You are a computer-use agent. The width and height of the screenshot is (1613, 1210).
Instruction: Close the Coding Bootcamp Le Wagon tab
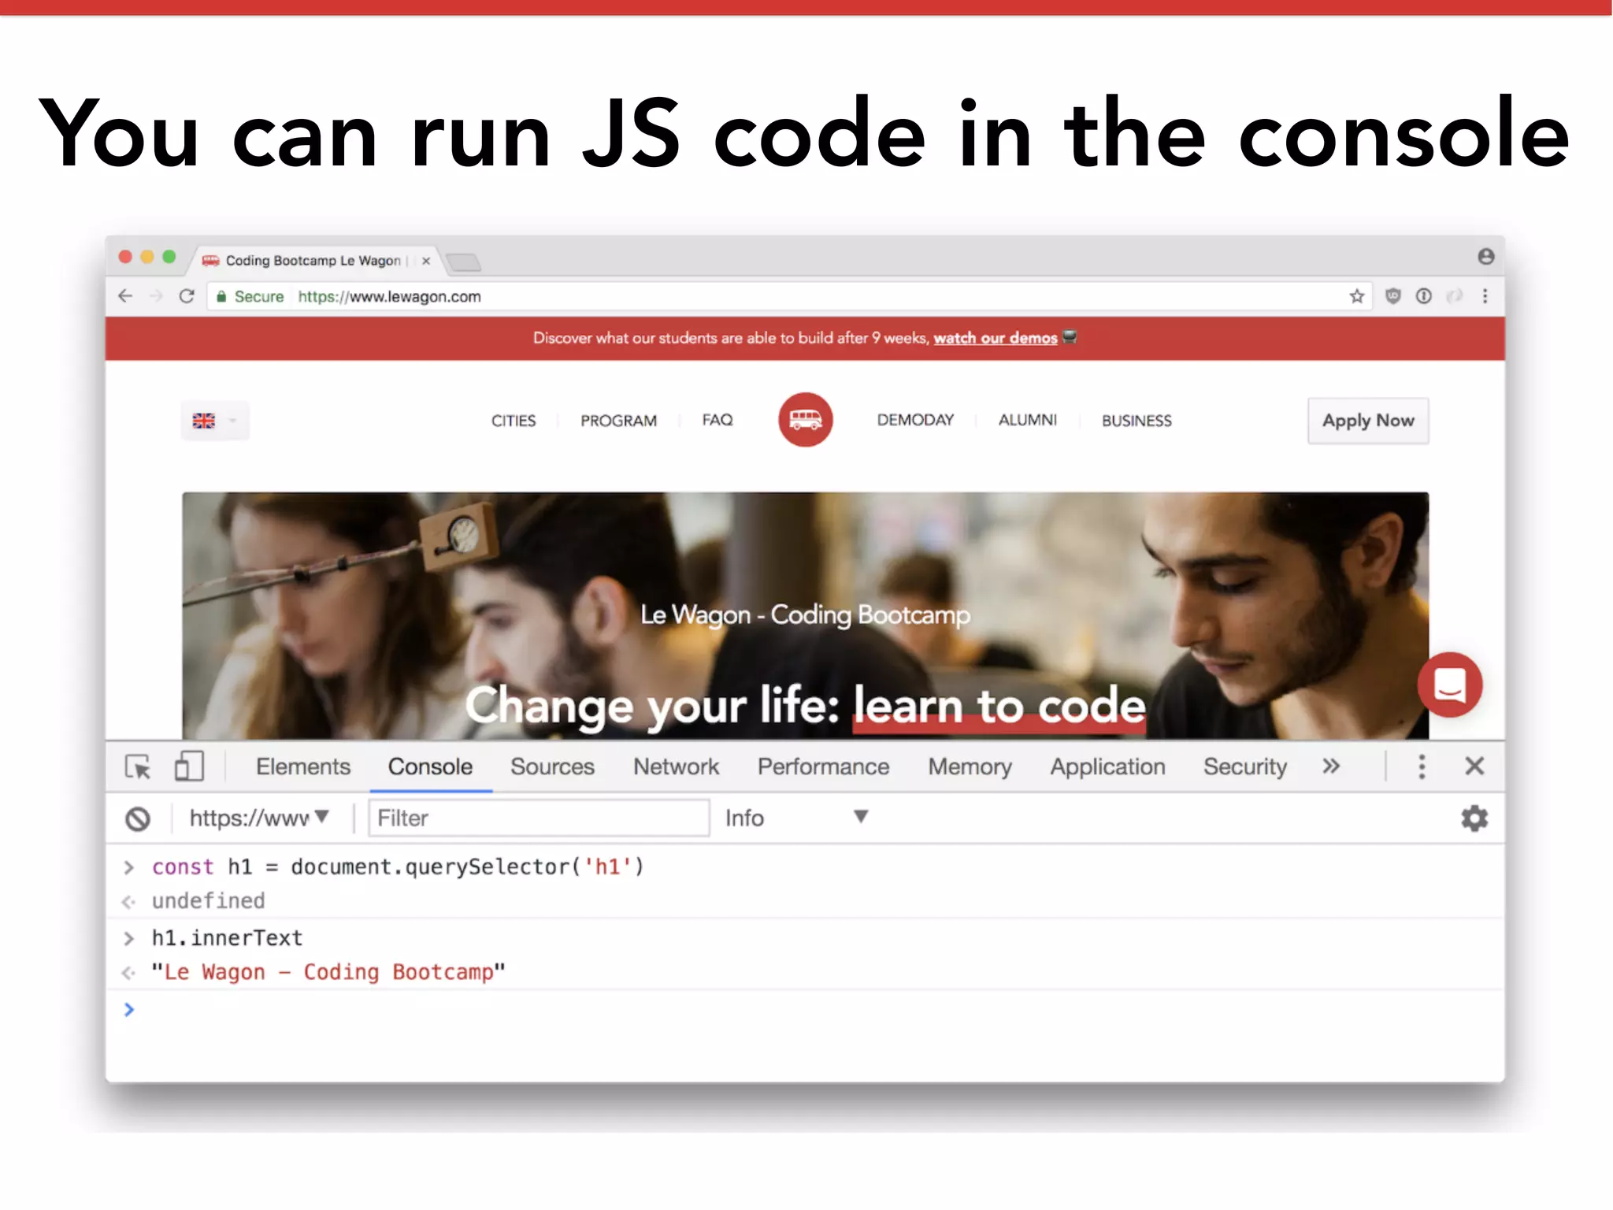tap(426, 261)
